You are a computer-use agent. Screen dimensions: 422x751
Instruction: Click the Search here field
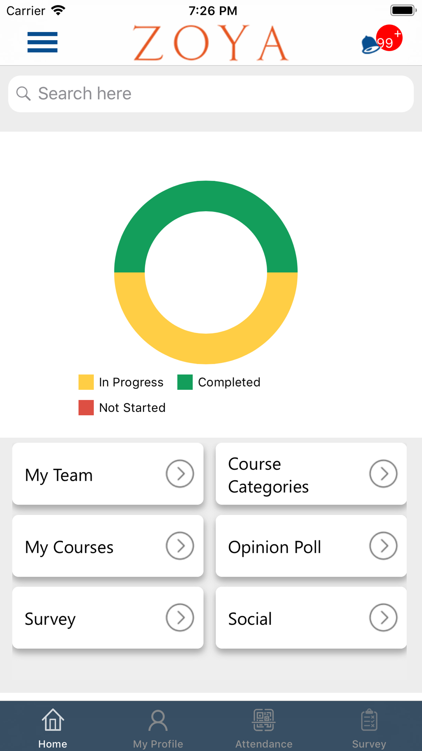(211, 94)
